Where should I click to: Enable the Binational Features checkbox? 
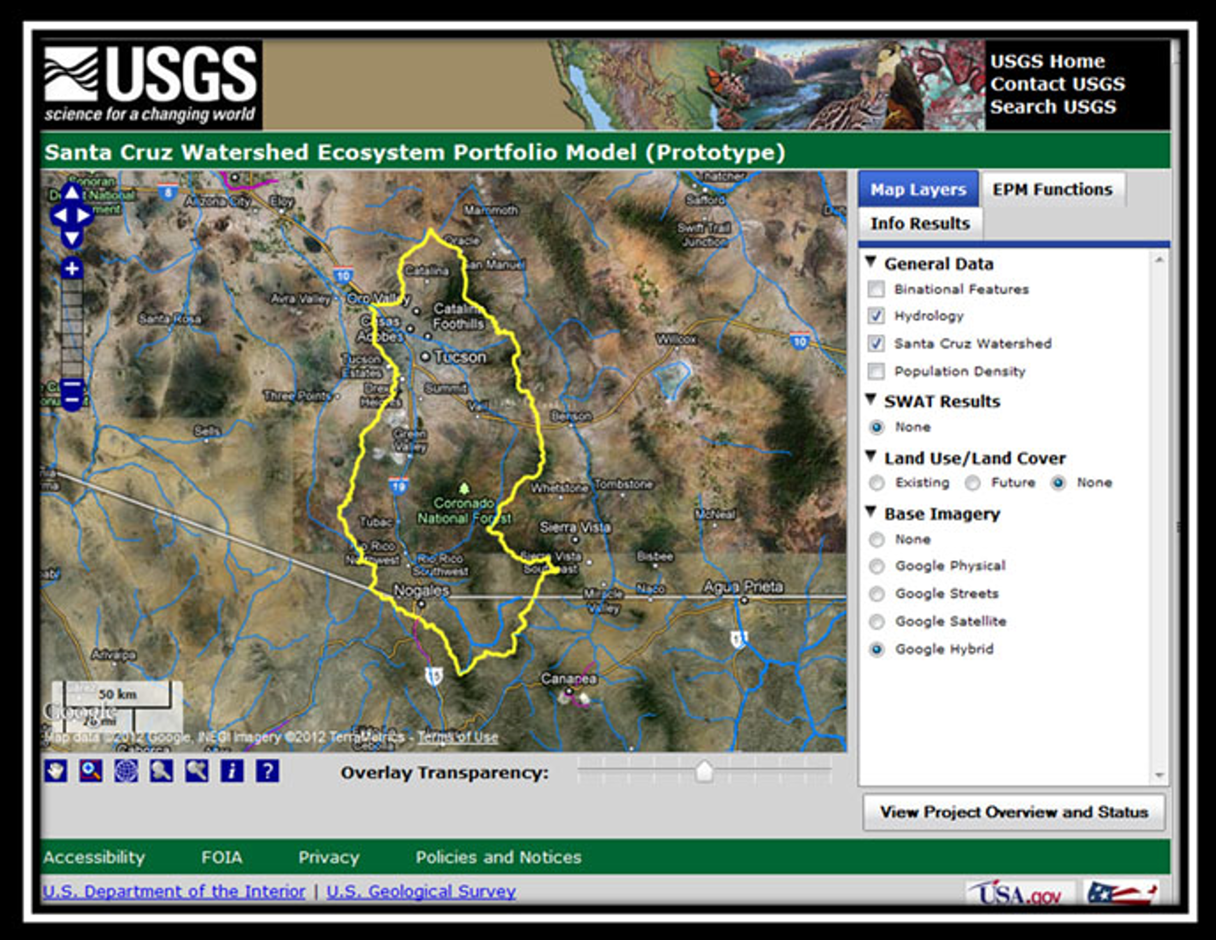pyautogui.click(x=876, y=289)
